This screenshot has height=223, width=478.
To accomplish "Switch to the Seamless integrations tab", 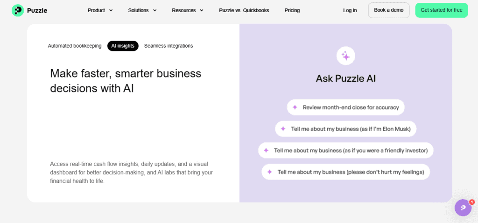I will tap(169, 46).
